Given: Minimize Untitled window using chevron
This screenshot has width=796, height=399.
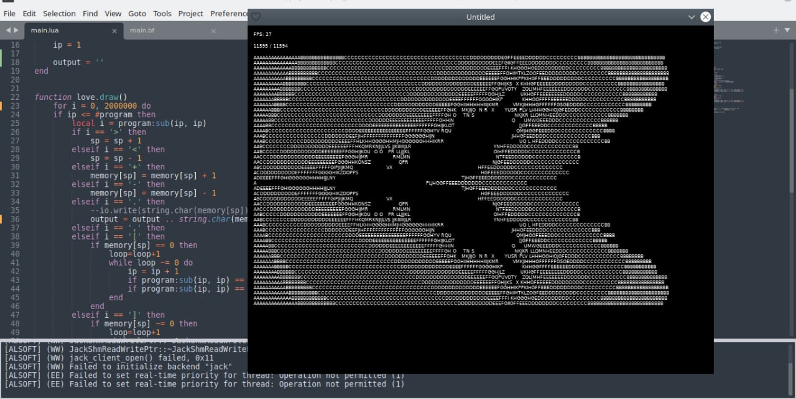Looking at the screenshot, I should [692, 17].
